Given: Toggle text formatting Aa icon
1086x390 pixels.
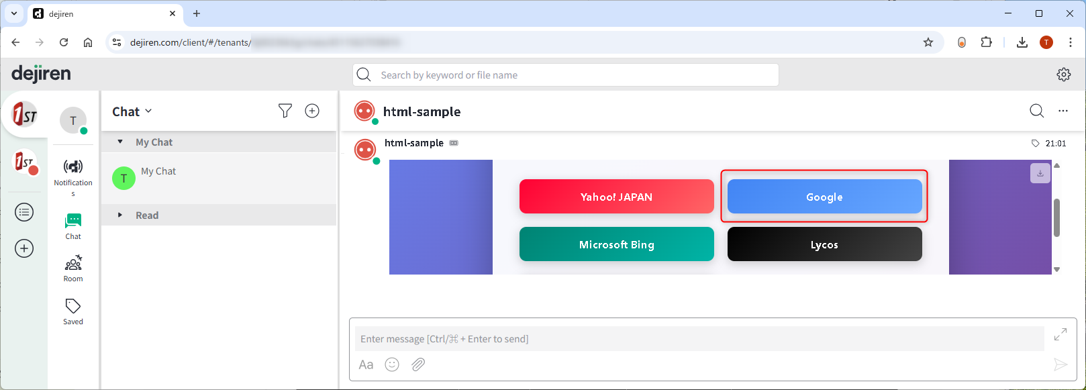Looking at the screenshot, I should (x=366, y=364).
